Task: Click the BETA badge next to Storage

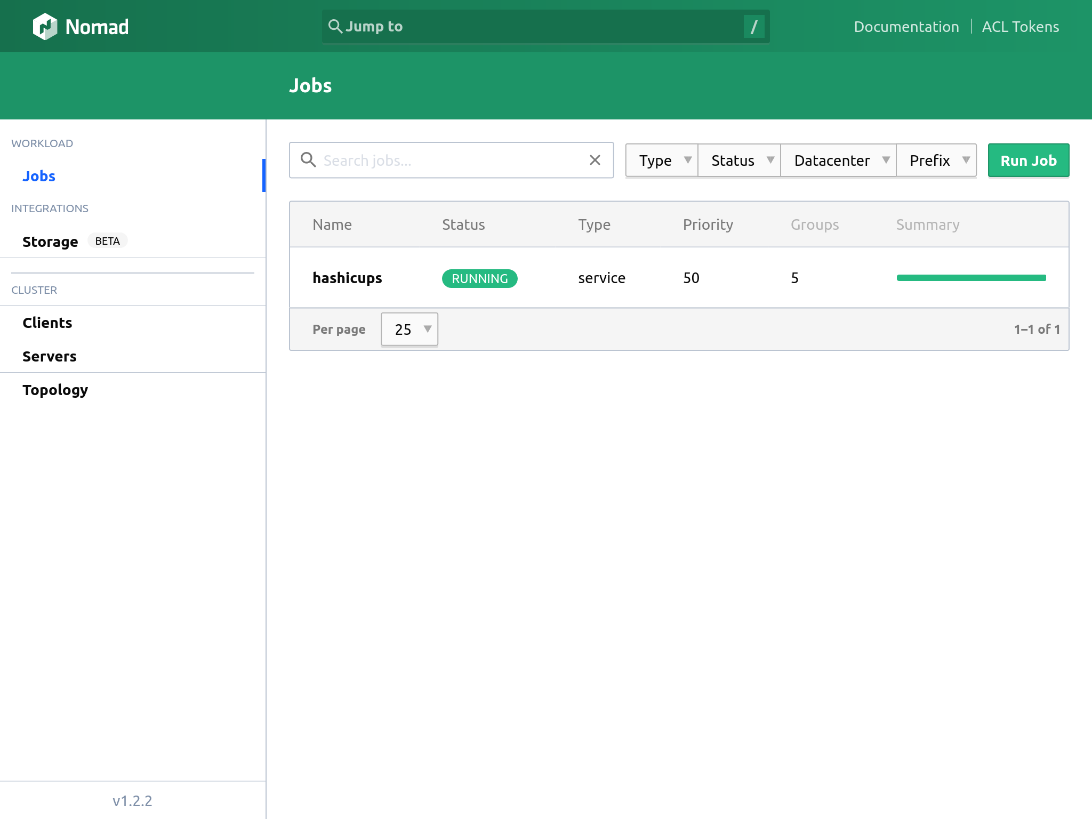Action: tap(107, 241)
